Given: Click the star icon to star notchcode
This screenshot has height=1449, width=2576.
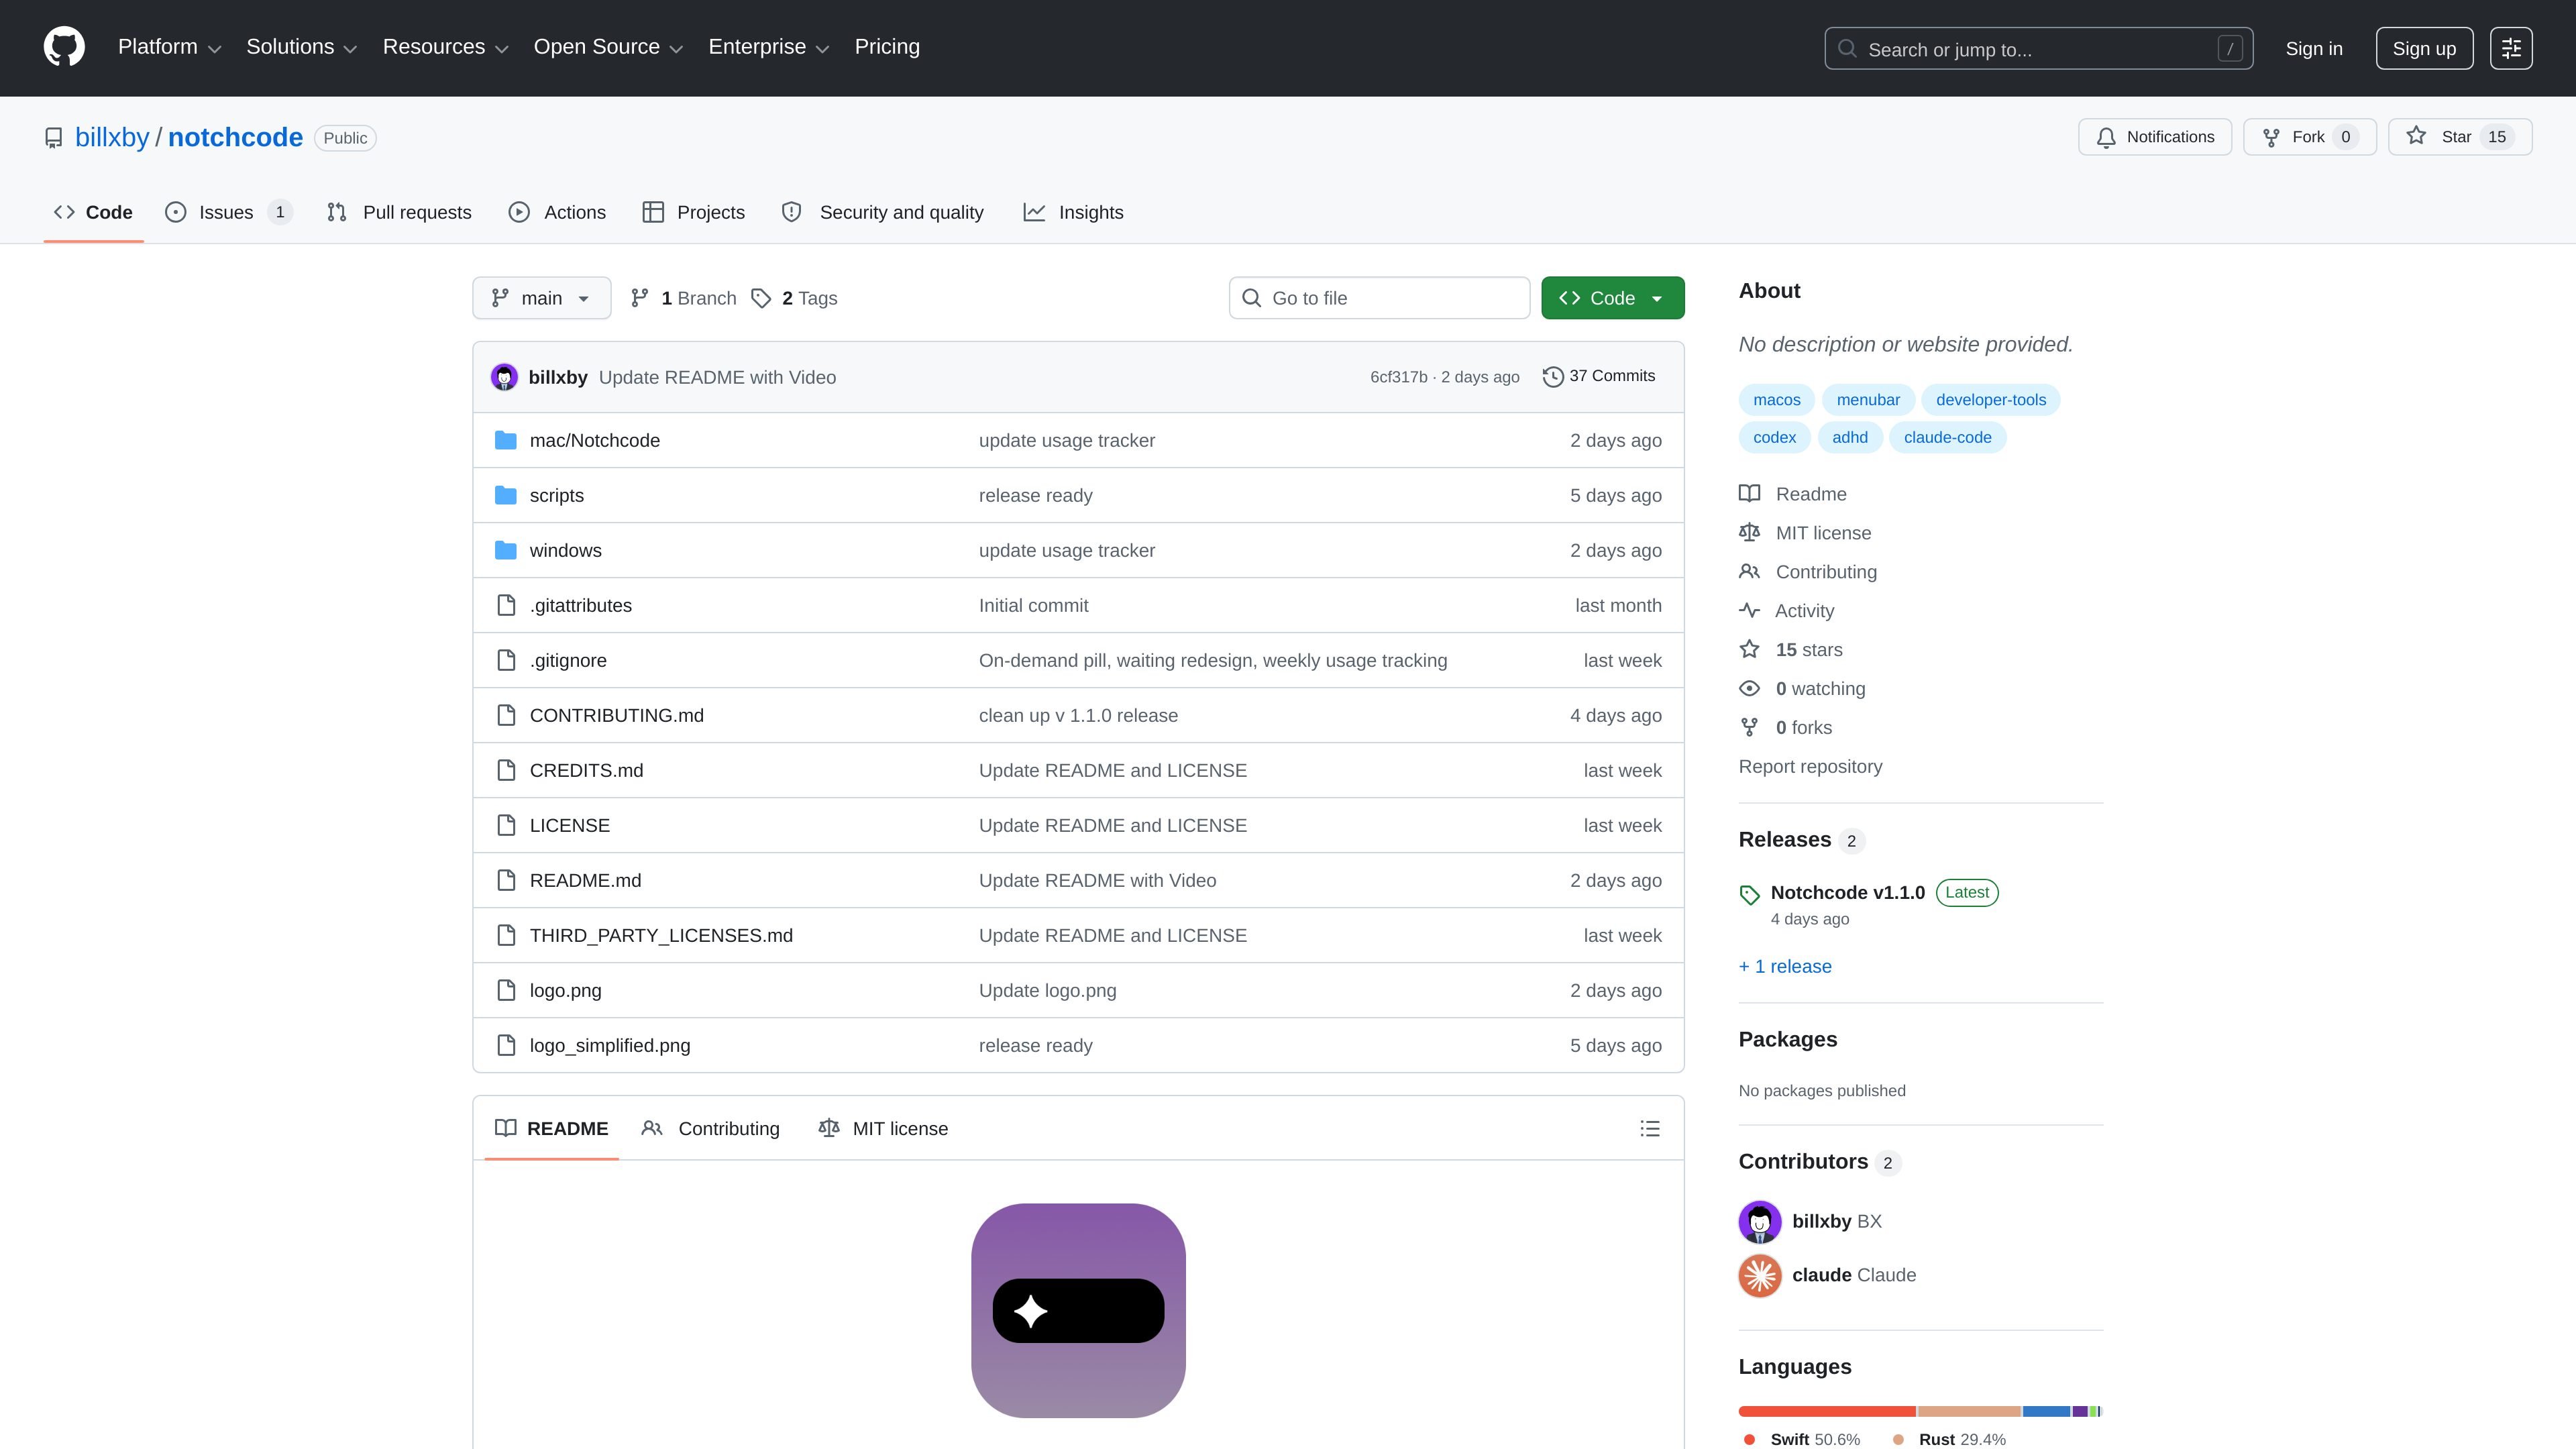Looking at the screenshot, I should 2416,136.
